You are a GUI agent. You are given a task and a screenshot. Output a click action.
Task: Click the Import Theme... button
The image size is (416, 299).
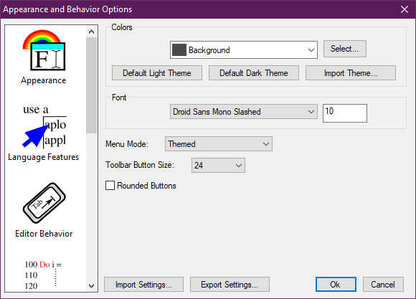point(351,73)
